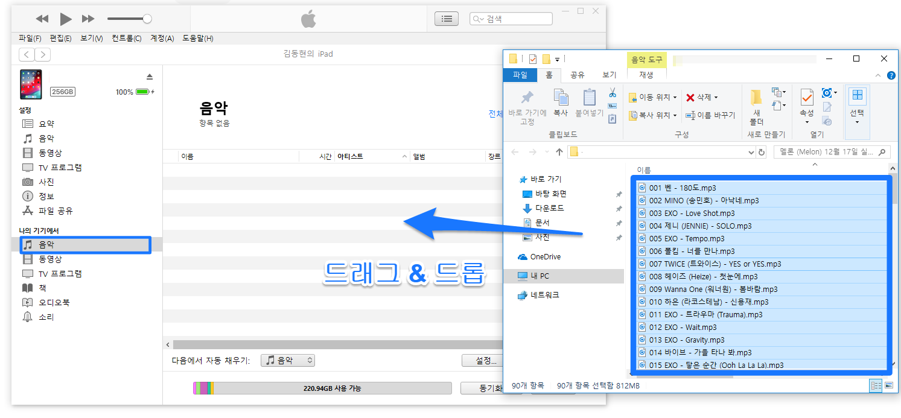Adjust the iTunes volume slider knob
The image size is (901, 418).
(x=147, y=19)
